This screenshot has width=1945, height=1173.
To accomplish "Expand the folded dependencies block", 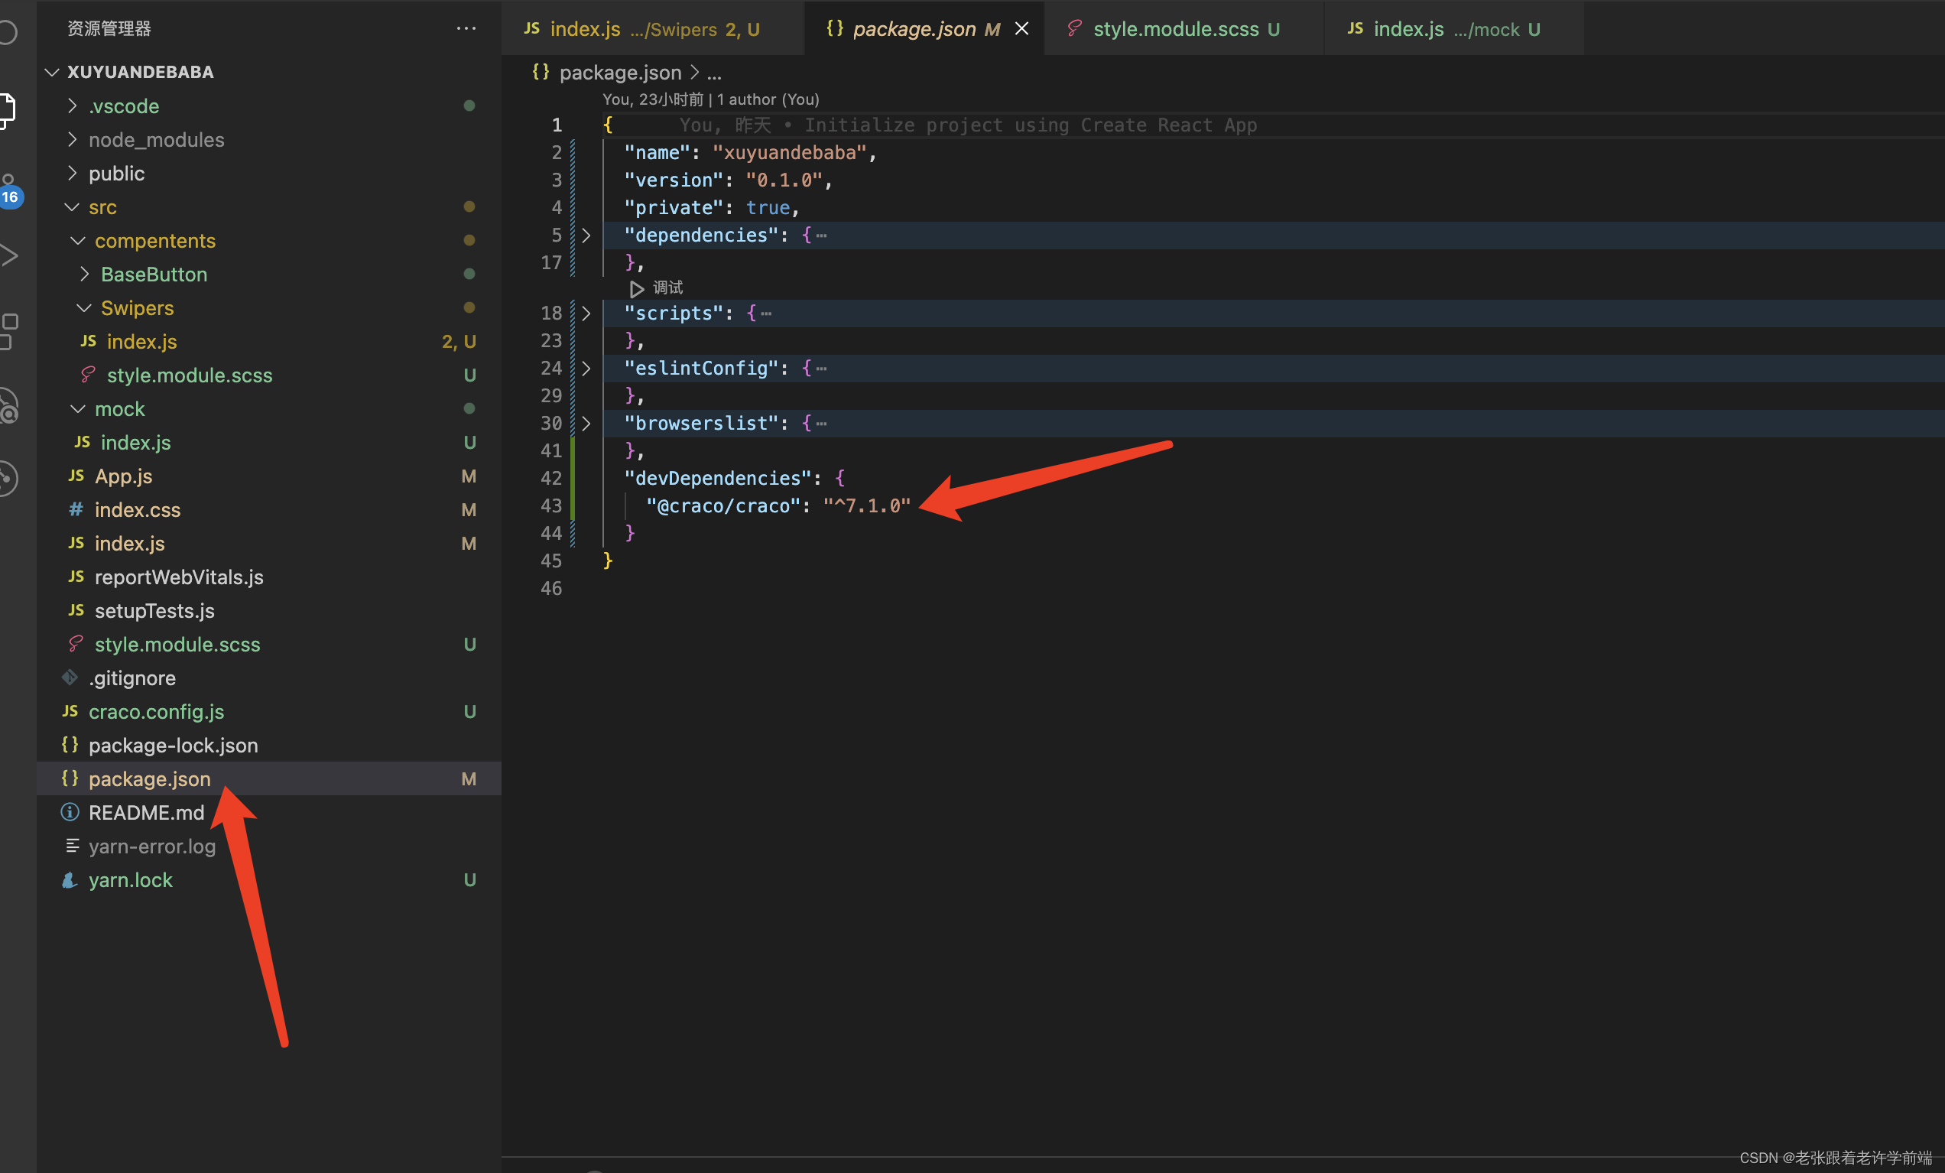I will pos(586,236).
